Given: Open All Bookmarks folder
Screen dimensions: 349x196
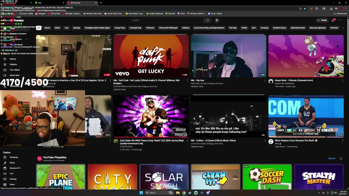Looking at the screenshot, I should (340, 14).
